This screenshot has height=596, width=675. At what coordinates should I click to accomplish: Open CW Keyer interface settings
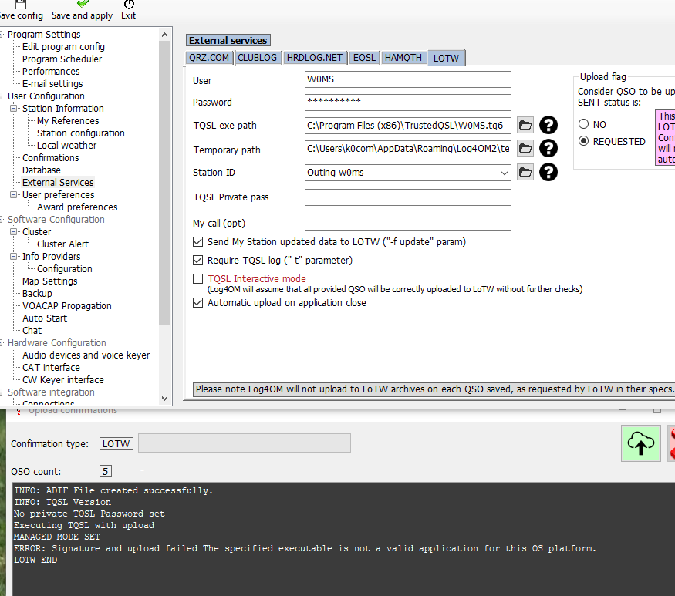click(x=62, y=380)
